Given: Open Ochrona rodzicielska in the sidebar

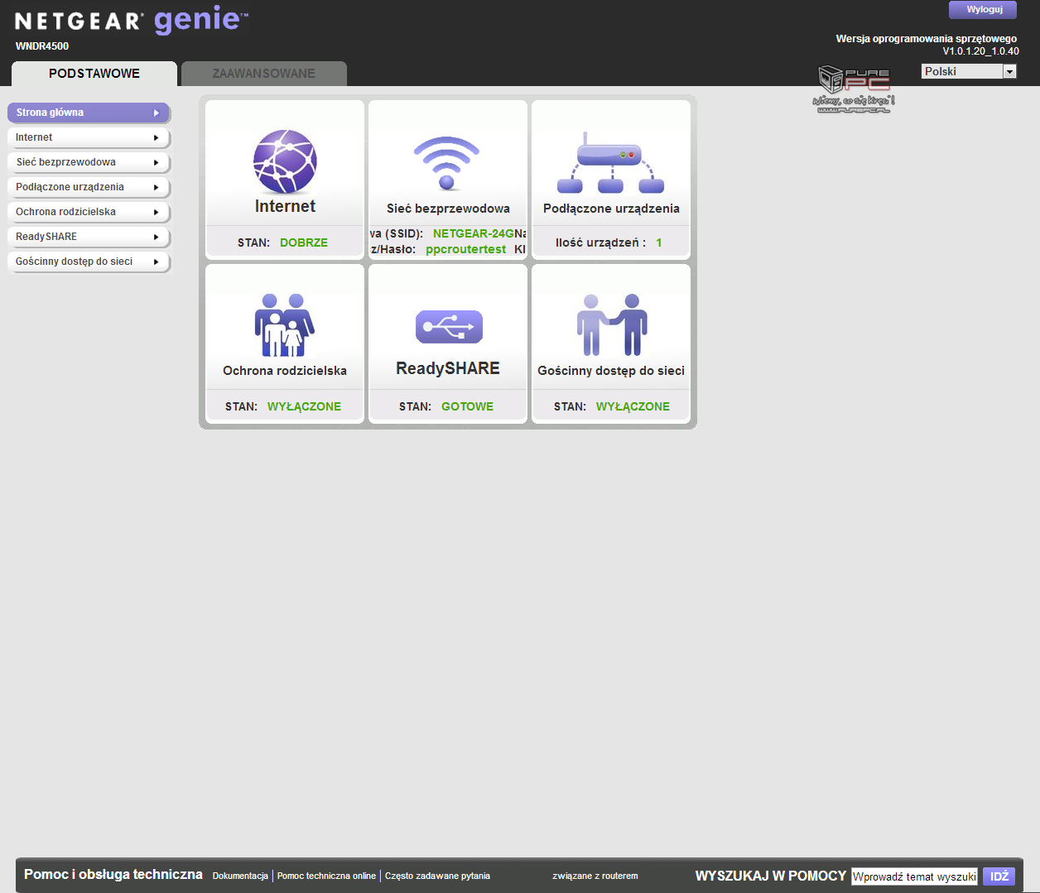Looking at the screenshot, I should 89,212.
